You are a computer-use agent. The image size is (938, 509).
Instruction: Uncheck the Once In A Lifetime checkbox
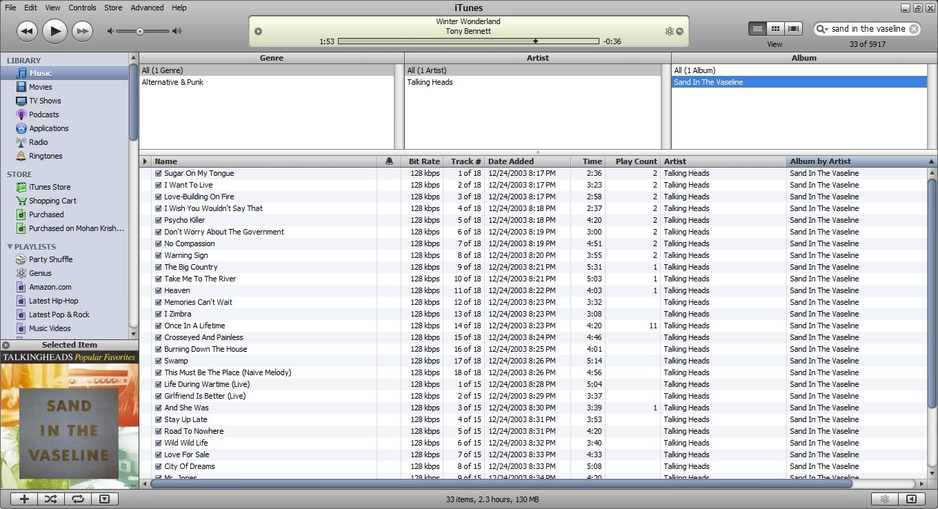[x=159, y=326]
